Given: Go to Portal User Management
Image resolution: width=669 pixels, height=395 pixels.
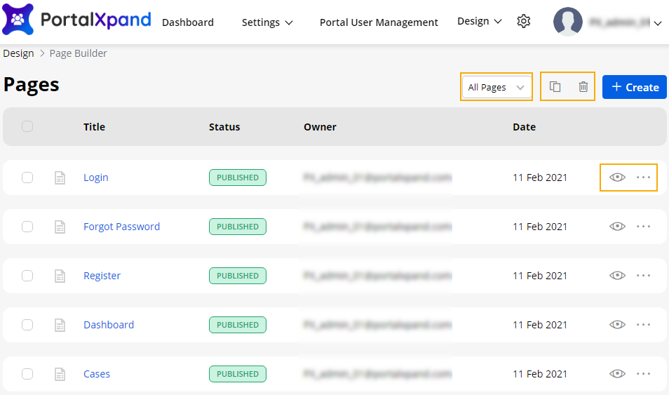Looking at the screenshot, I should click(x=379, y=22).
